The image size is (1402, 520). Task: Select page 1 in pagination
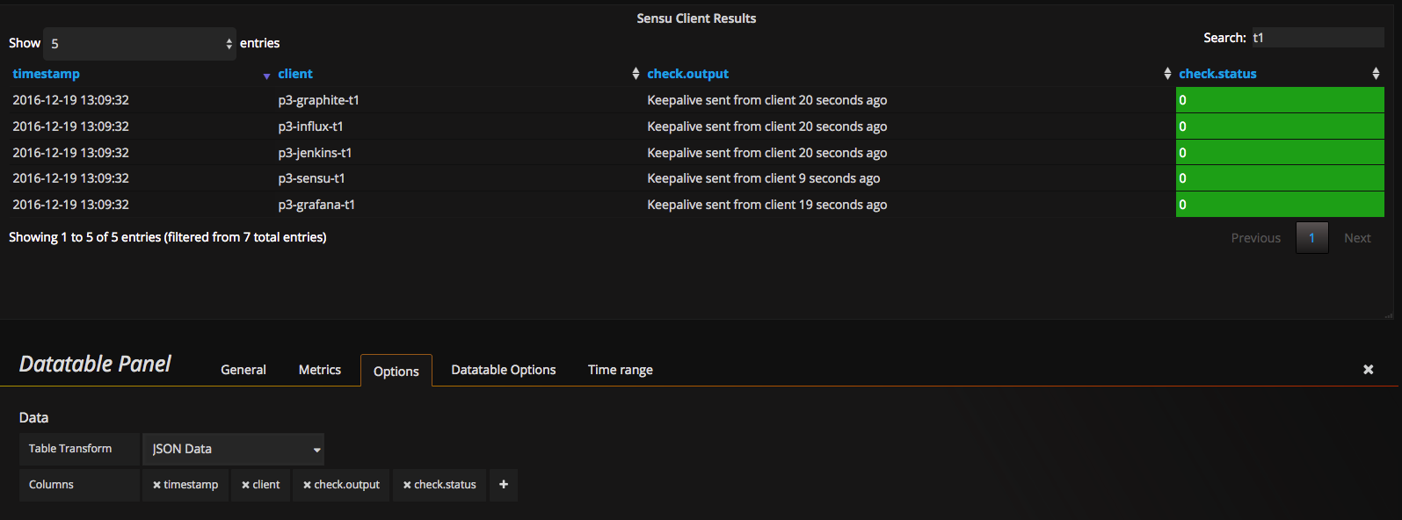(x=1311, y=238)
